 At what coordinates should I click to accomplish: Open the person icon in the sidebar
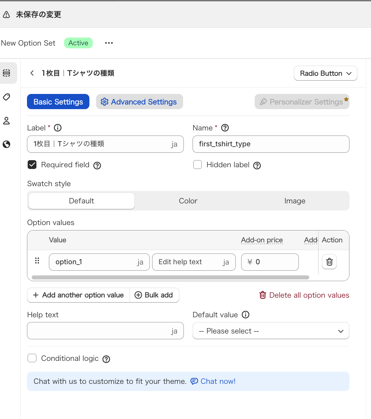[6, 121]
